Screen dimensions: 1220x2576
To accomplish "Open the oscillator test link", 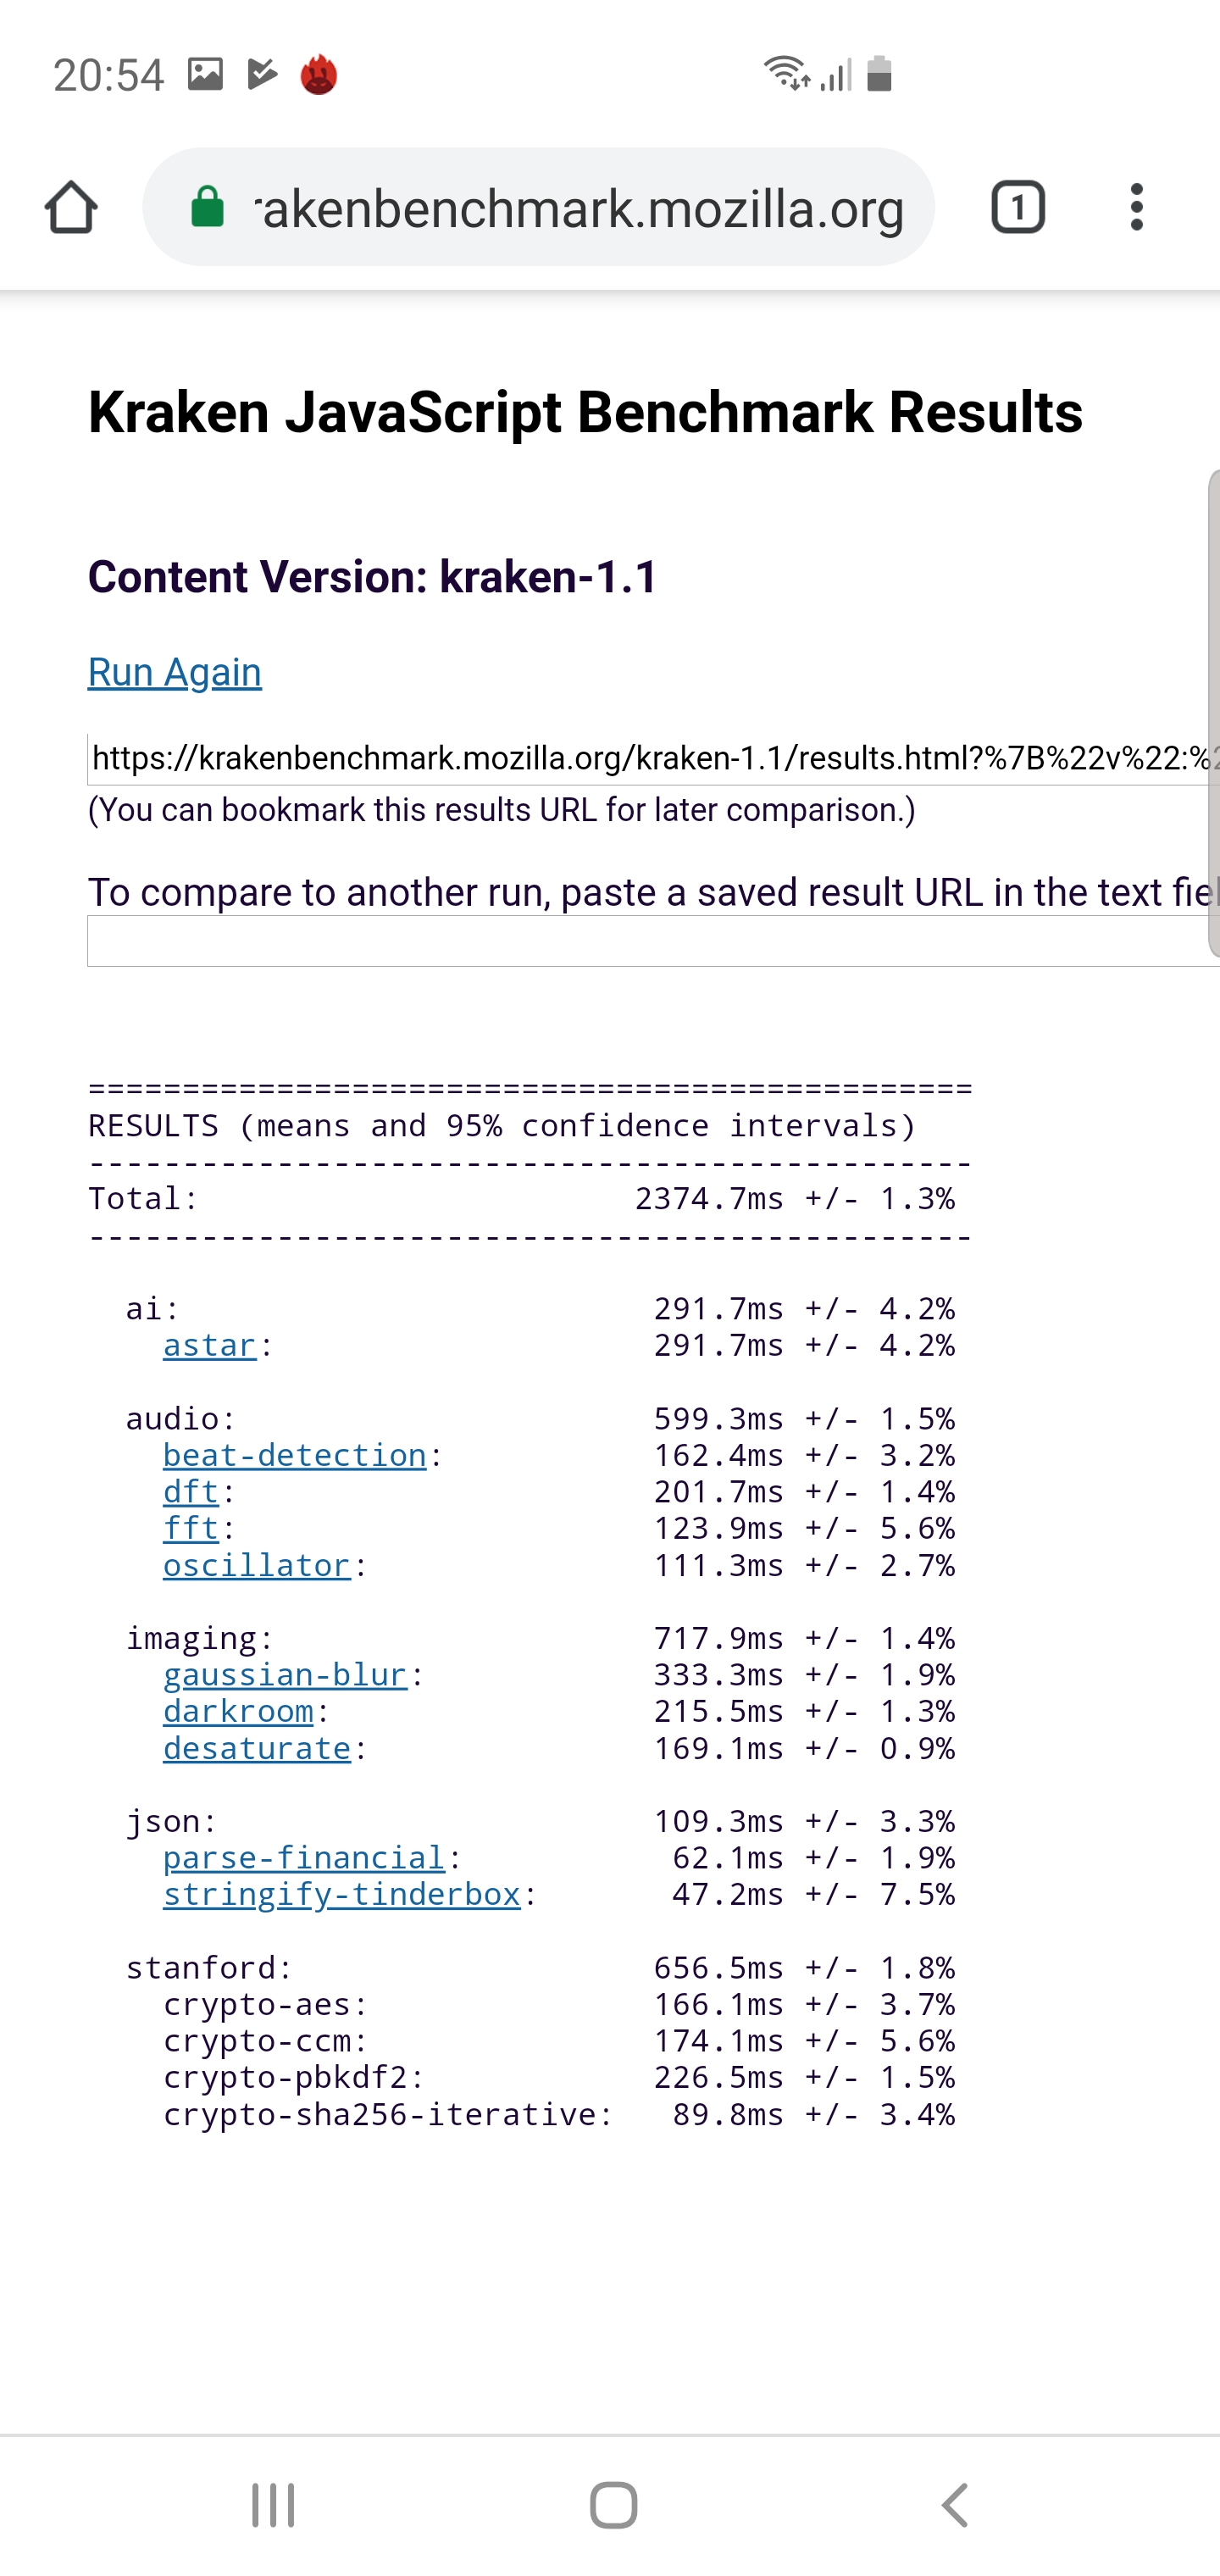I will 257,1565.
